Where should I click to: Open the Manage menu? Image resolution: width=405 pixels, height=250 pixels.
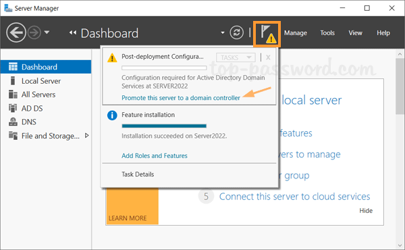(296, 33)
